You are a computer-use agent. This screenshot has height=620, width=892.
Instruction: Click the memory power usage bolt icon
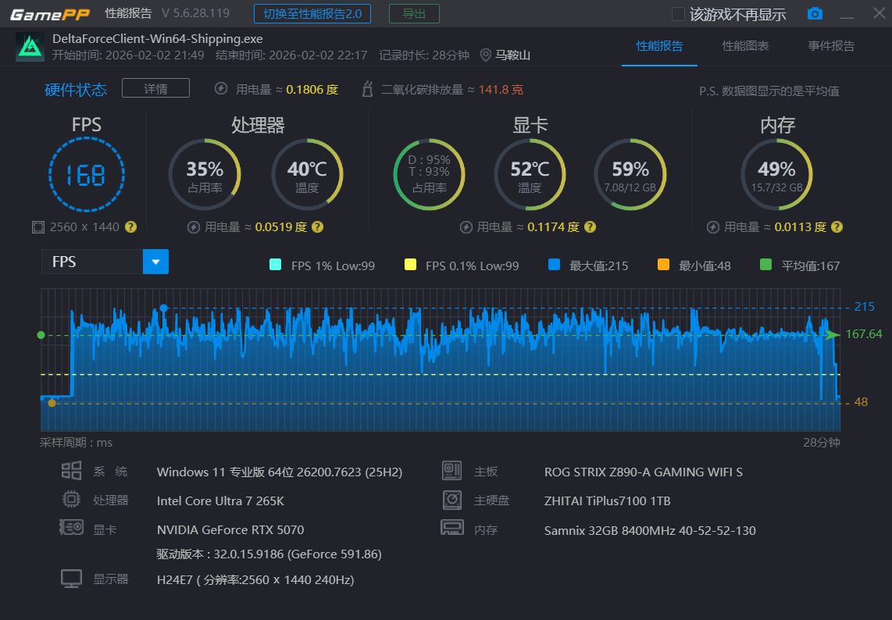click(713, 227)
